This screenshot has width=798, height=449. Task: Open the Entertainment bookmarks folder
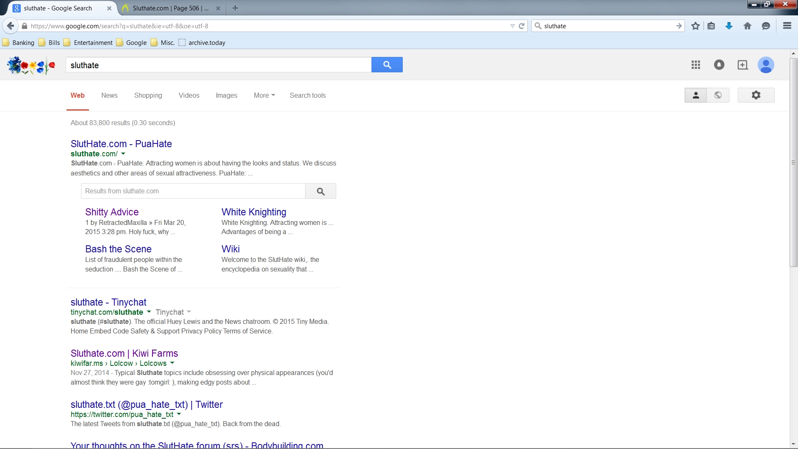pyautogui.click(x=88, y=42)
